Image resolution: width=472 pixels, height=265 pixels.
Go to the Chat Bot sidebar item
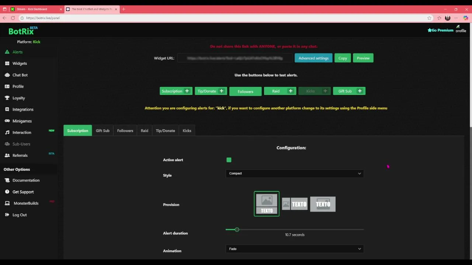pyautogui.click(x=20, y=75)
